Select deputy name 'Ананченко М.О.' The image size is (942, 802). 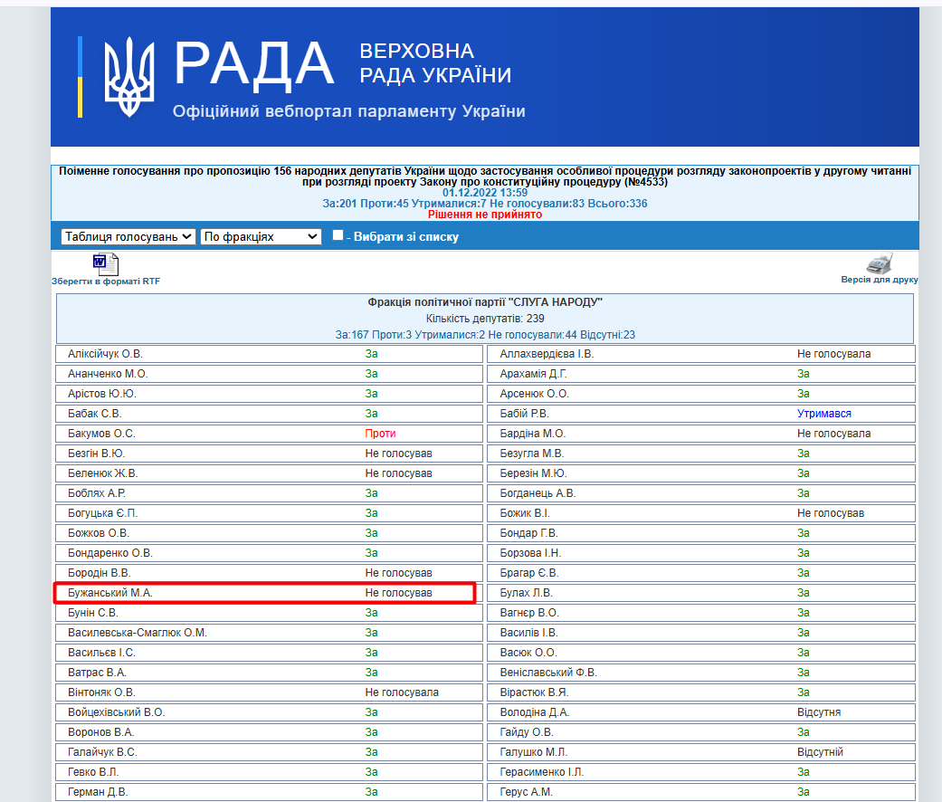pos(108,374)
